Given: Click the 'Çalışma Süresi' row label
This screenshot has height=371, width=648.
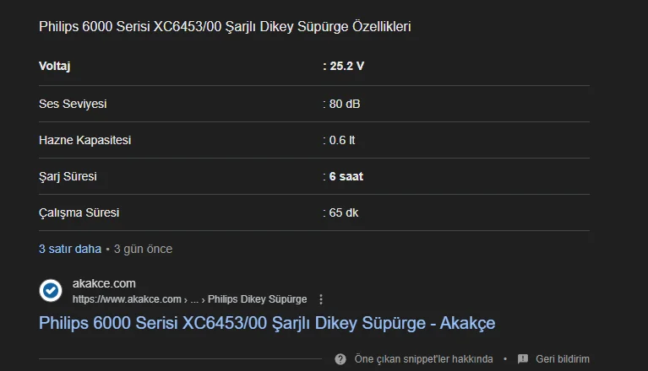Looking at the screenshot, I should pos(79,212).
